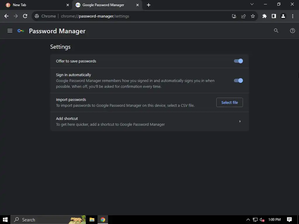
Task: Open the Password Manager hamburger menu
Action: (x=10, y=31)
